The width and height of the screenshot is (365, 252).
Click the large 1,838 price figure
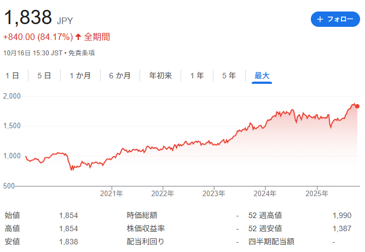pyautogui.click(x=28, y=18)
